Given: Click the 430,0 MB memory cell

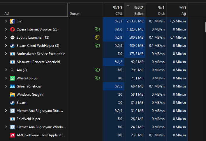Looking at the screenshot, I should coord(135,46).
